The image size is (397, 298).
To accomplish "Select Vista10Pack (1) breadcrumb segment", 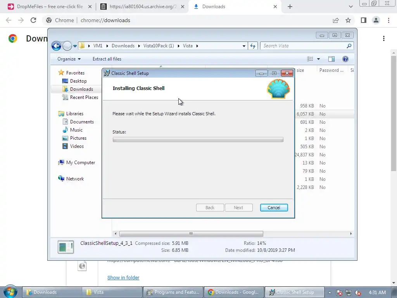I will click(x=159, y=46).
